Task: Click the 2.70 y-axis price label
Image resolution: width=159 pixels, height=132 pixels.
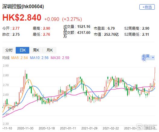Action: tap(6, 85)
